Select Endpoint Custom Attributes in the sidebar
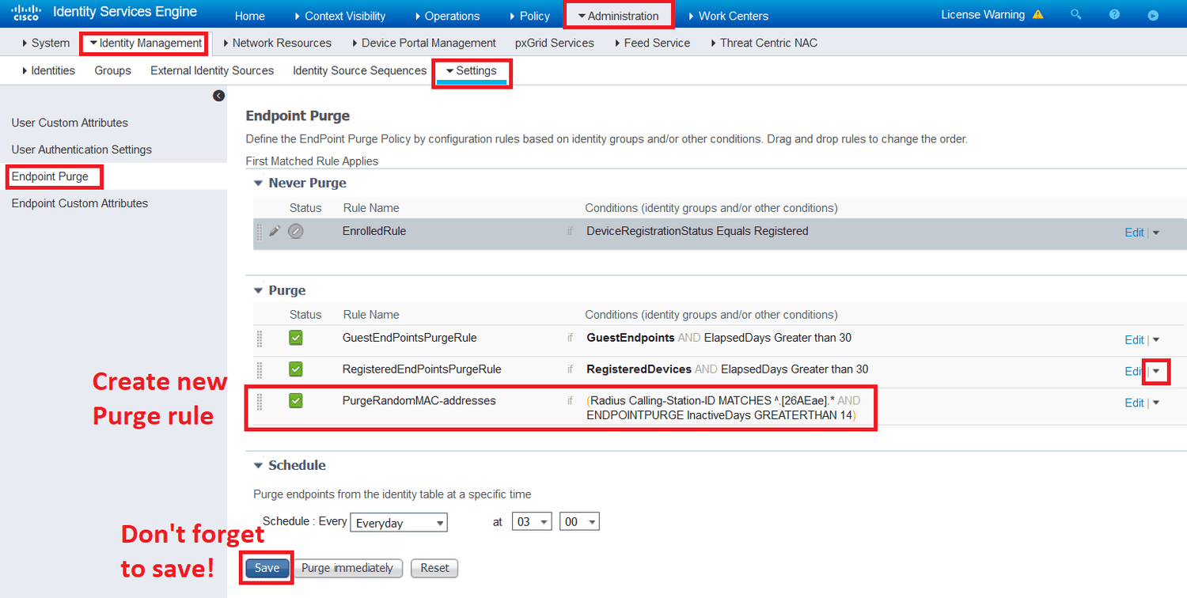Image resolution: width=1187 pixels, height=598 pixels. coord(79,203)
